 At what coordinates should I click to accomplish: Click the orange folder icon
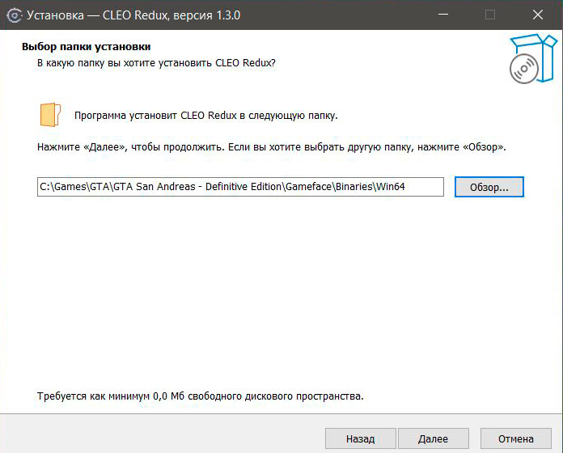click(x=50, y=115)
